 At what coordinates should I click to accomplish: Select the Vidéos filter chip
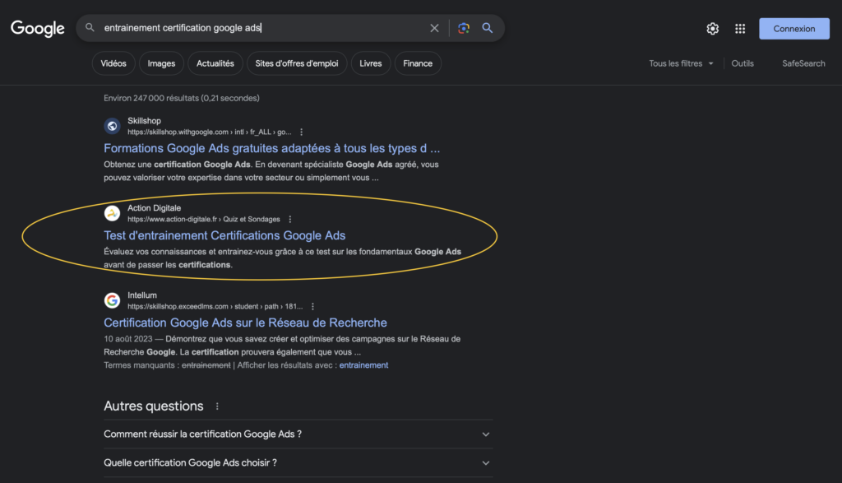pos(113,63)
